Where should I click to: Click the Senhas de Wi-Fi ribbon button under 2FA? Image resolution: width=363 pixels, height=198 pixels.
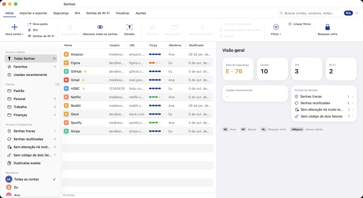click(41, 36)
